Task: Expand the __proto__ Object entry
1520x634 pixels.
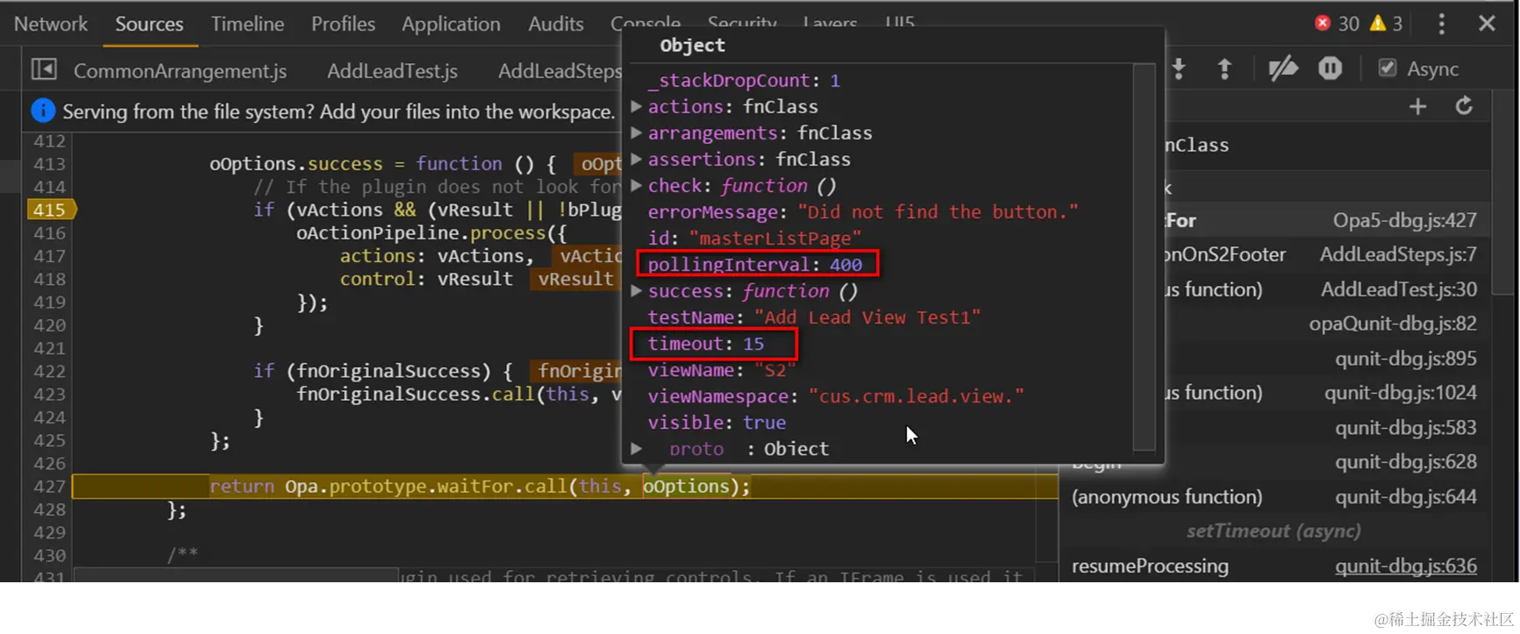Action: point(637,449)
